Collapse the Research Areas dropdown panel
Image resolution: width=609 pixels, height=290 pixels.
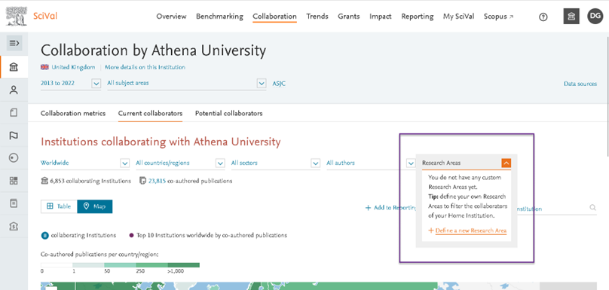[x=506, y=163]
